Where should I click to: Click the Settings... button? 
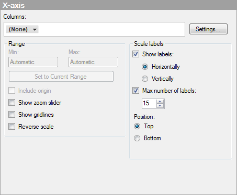(x=208, y=29)
